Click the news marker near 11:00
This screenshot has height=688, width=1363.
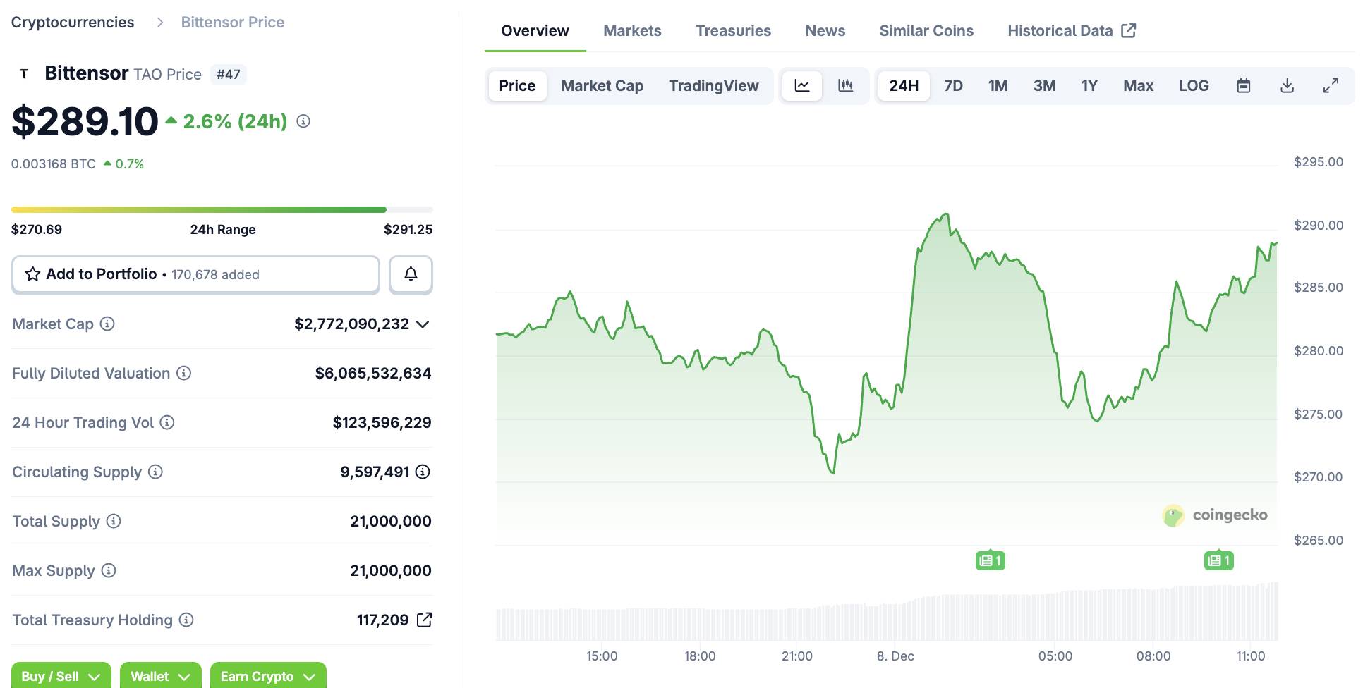1218,560
